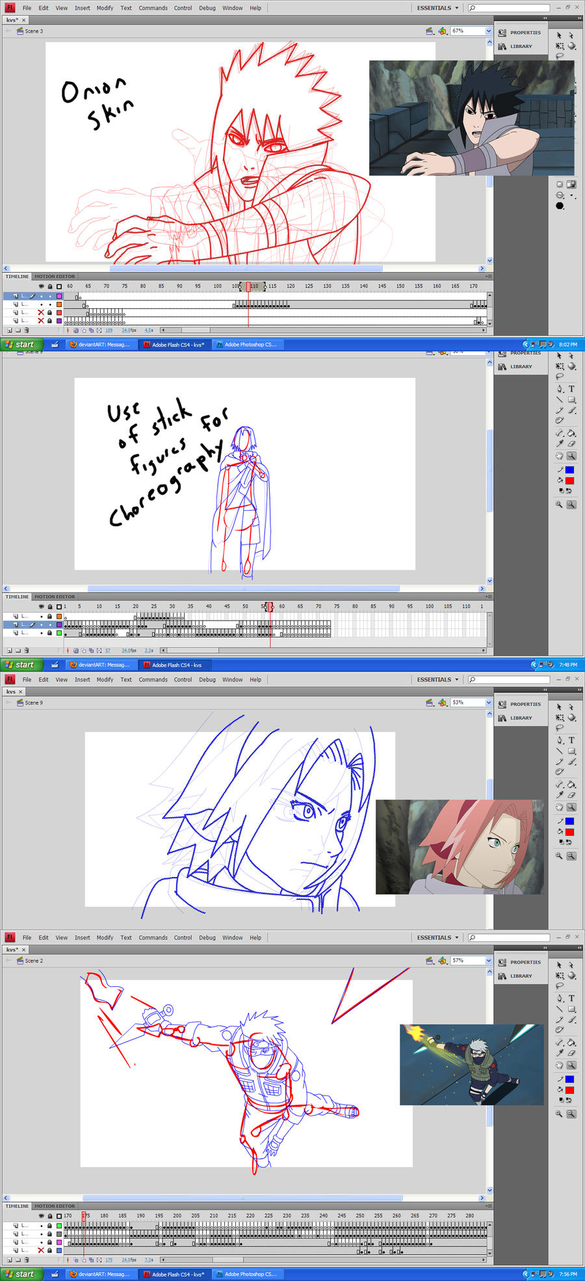Select the 3D Rotation tool in the Scene 9 window
This screenshot has height=1281, width=585.
pos(571,718)
